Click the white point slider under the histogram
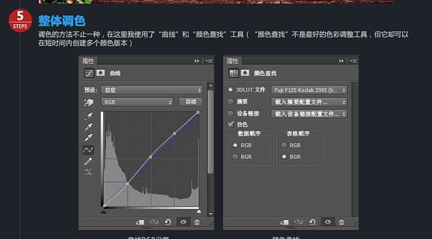 (x=198, y=212)
